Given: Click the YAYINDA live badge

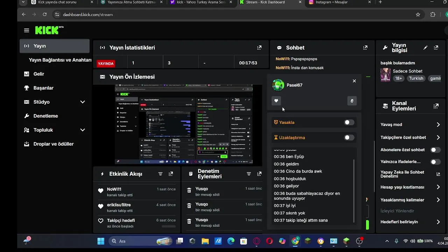Looking at the screenshot, I should click(x=106, y=63).
